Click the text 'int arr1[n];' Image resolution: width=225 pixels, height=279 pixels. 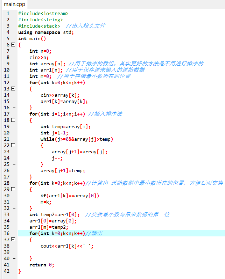point(46,70)
